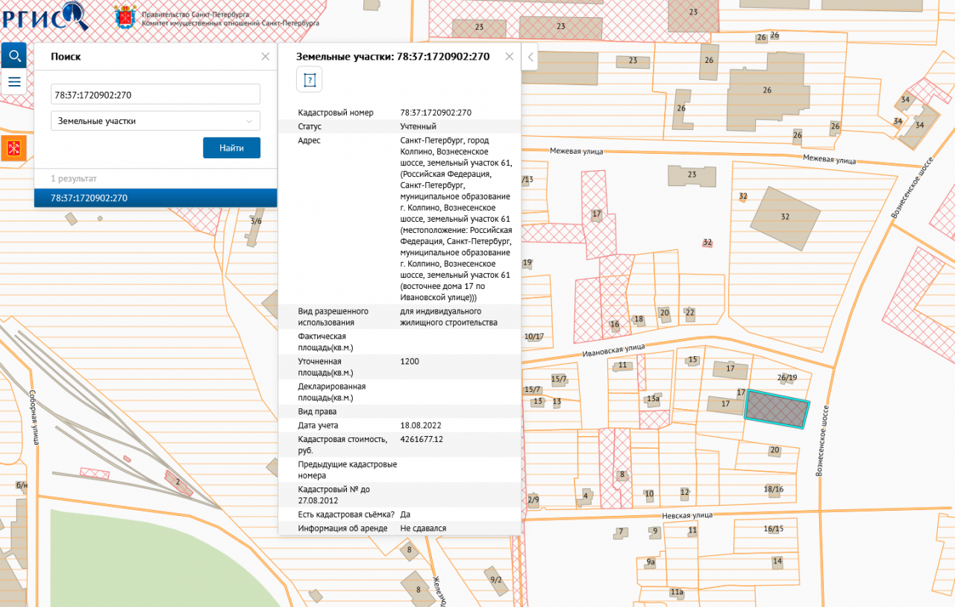Select search result 78:37:1720902:270

(155, 198)
